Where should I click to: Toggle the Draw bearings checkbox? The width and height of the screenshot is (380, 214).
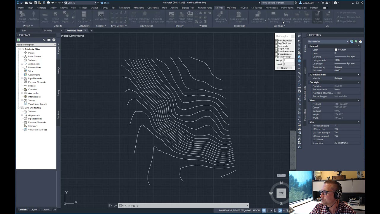276,57
